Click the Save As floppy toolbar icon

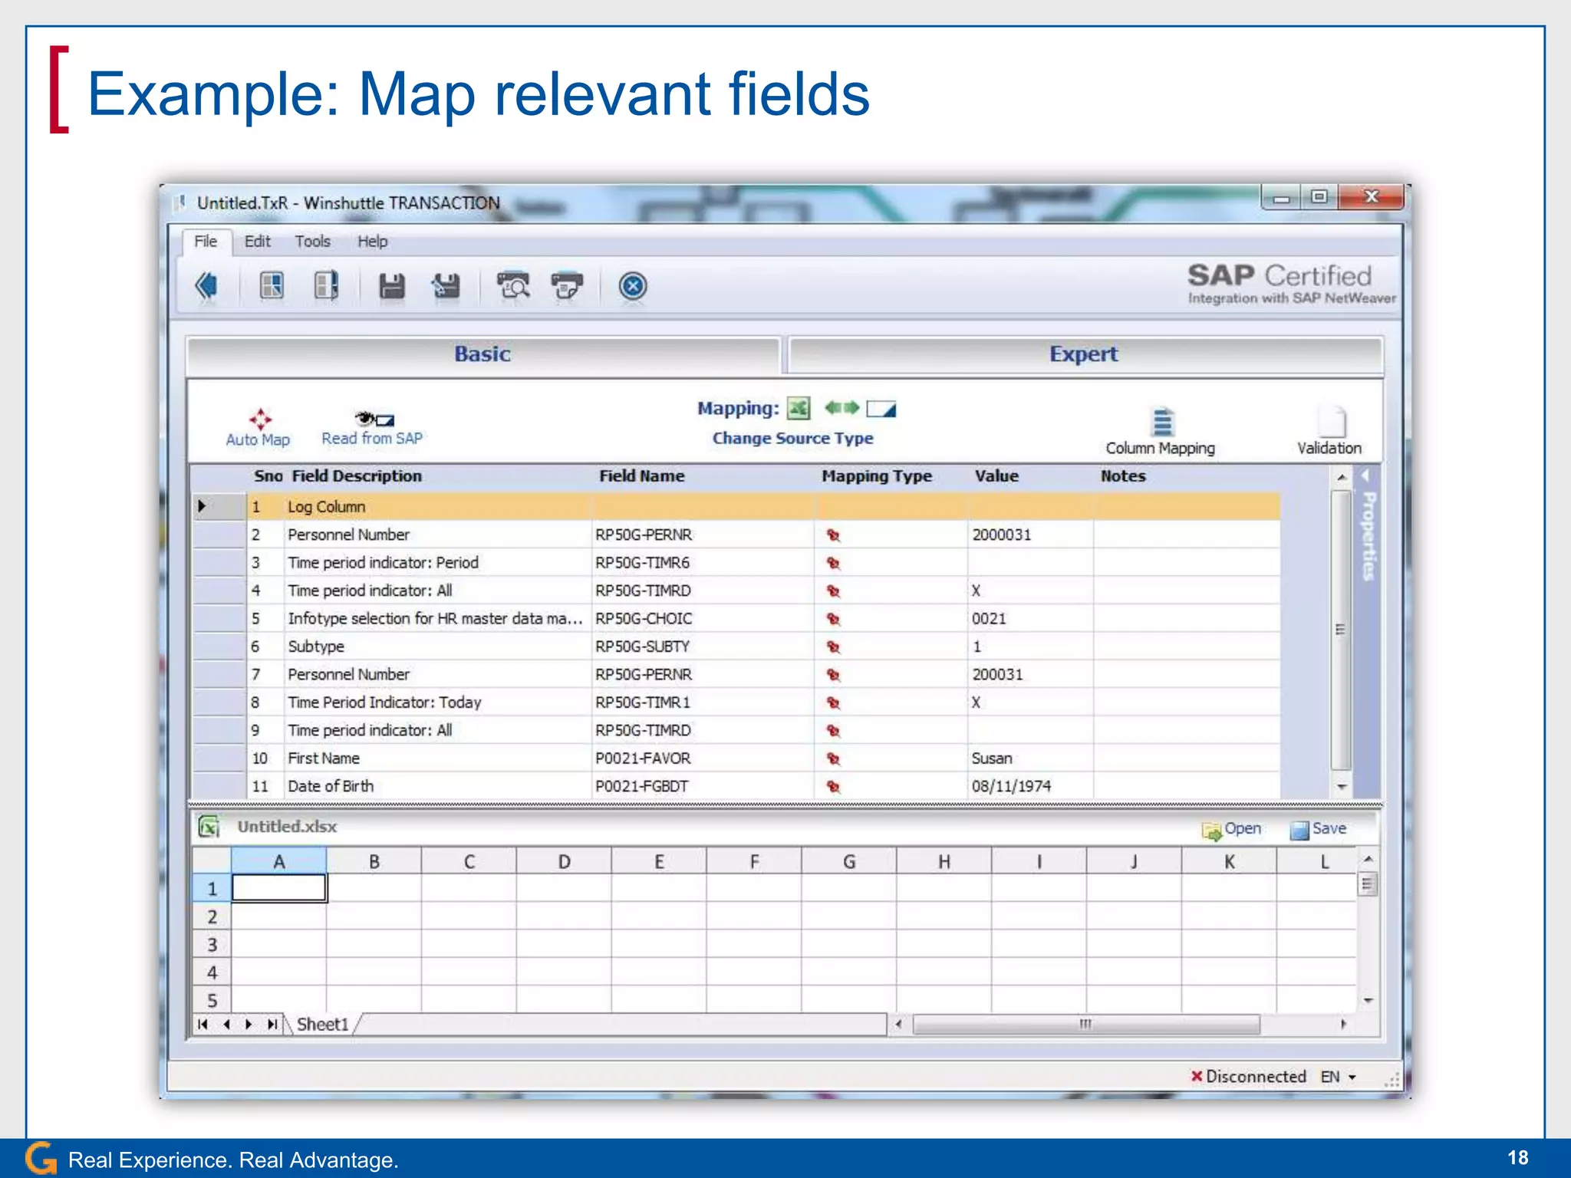tap(446, 287)
